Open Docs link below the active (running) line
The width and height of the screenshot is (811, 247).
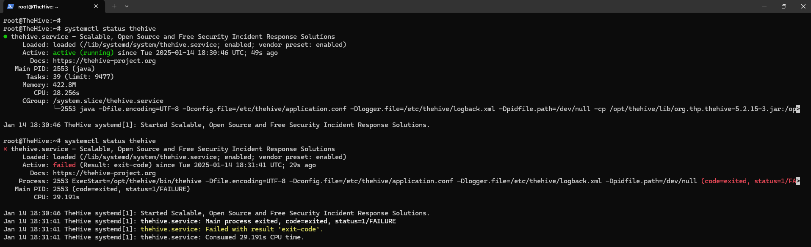click(x=104, y=61)
